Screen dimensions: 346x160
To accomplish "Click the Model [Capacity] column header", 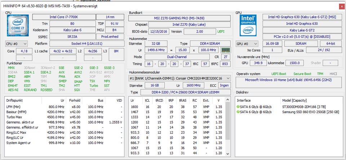I will 294,101.
